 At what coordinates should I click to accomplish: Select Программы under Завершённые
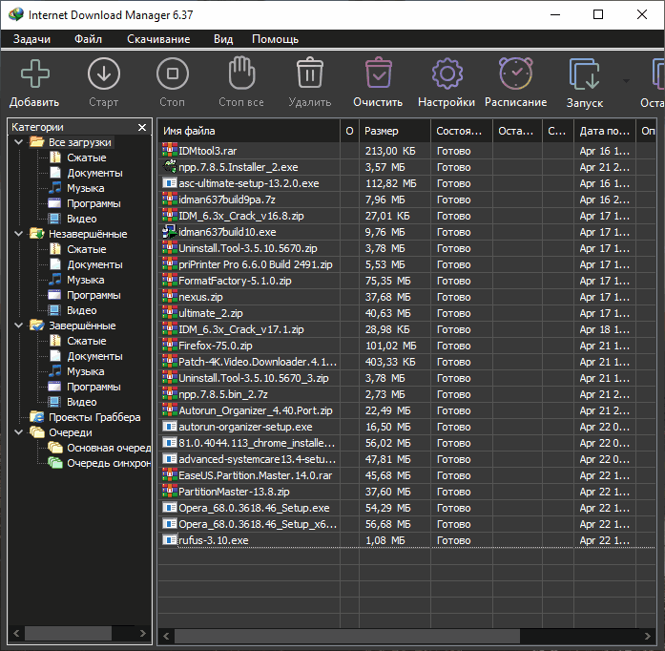click(x=94, y=387)
